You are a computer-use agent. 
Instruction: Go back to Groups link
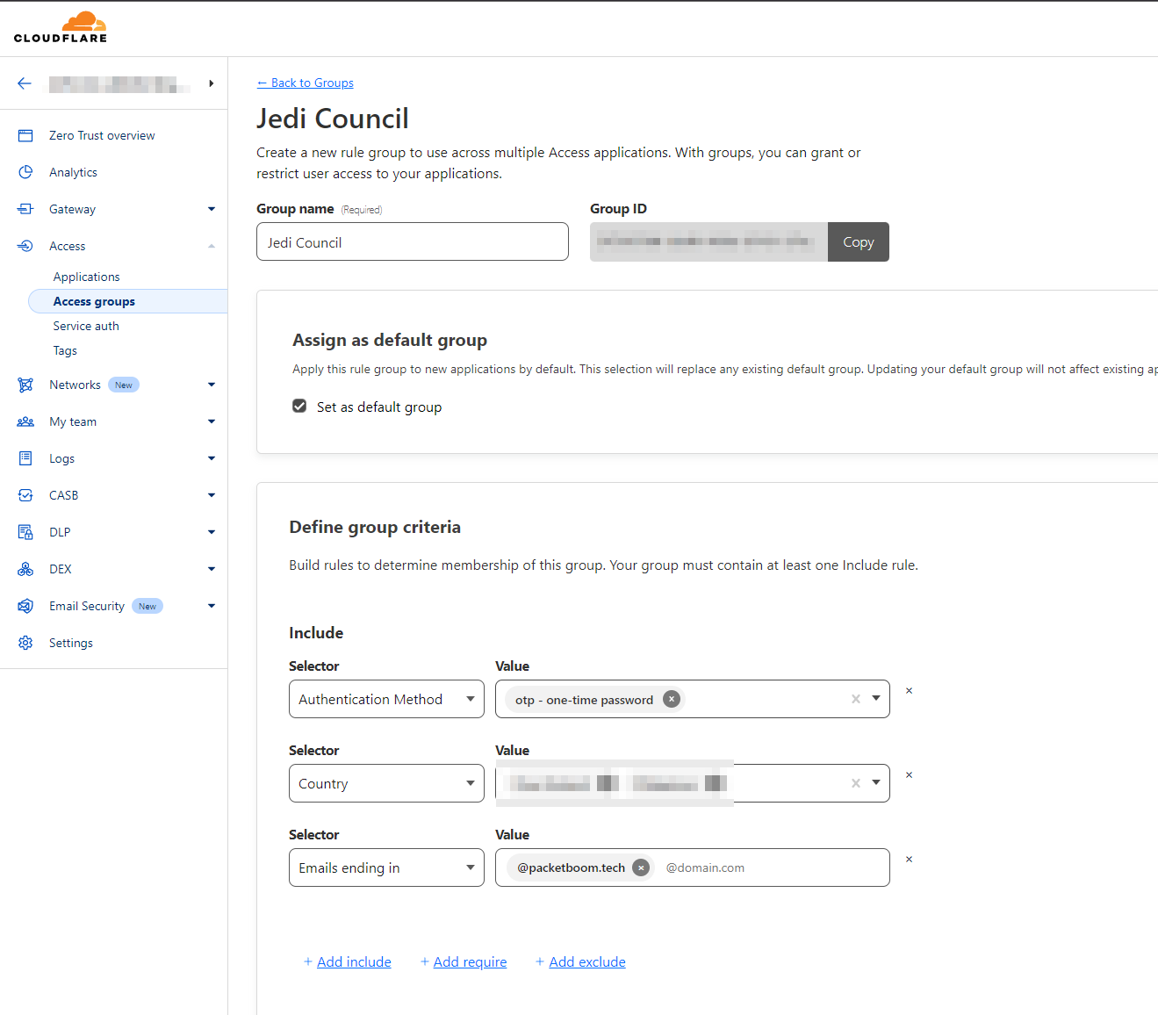pyautogui.click(x=306, y=83)
